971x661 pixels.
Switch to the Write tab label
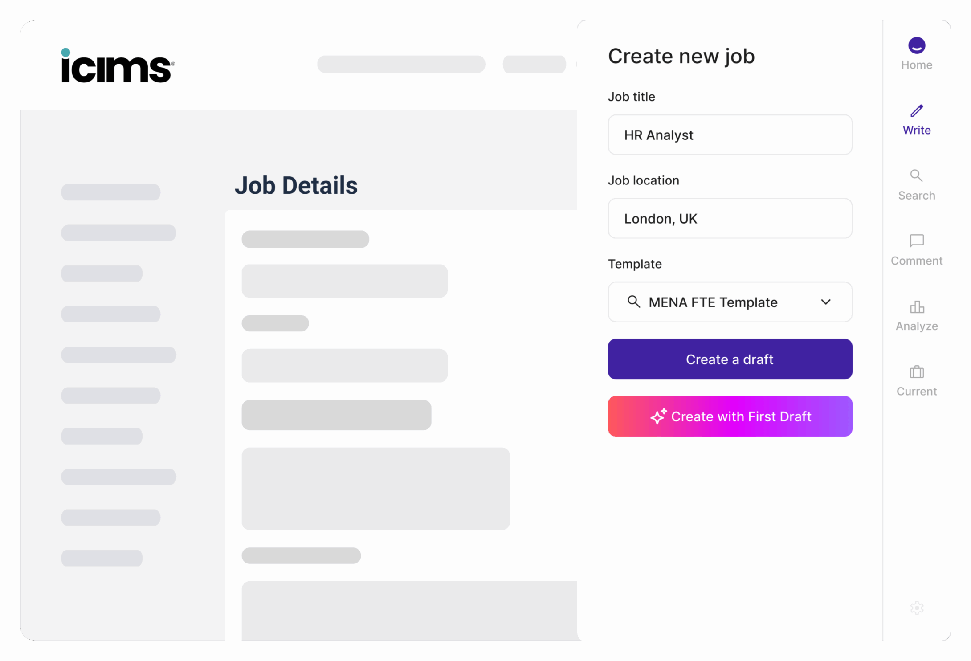pos(916,131)
